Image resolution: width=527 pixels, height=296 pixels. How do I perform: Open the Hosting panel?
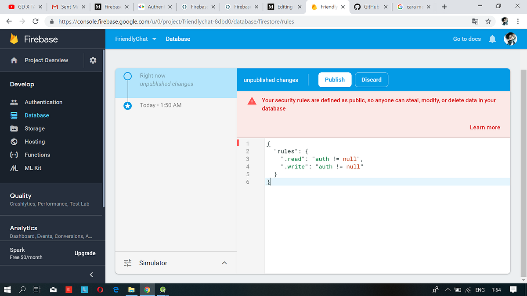pyautogui.click(x=34, y=142)
